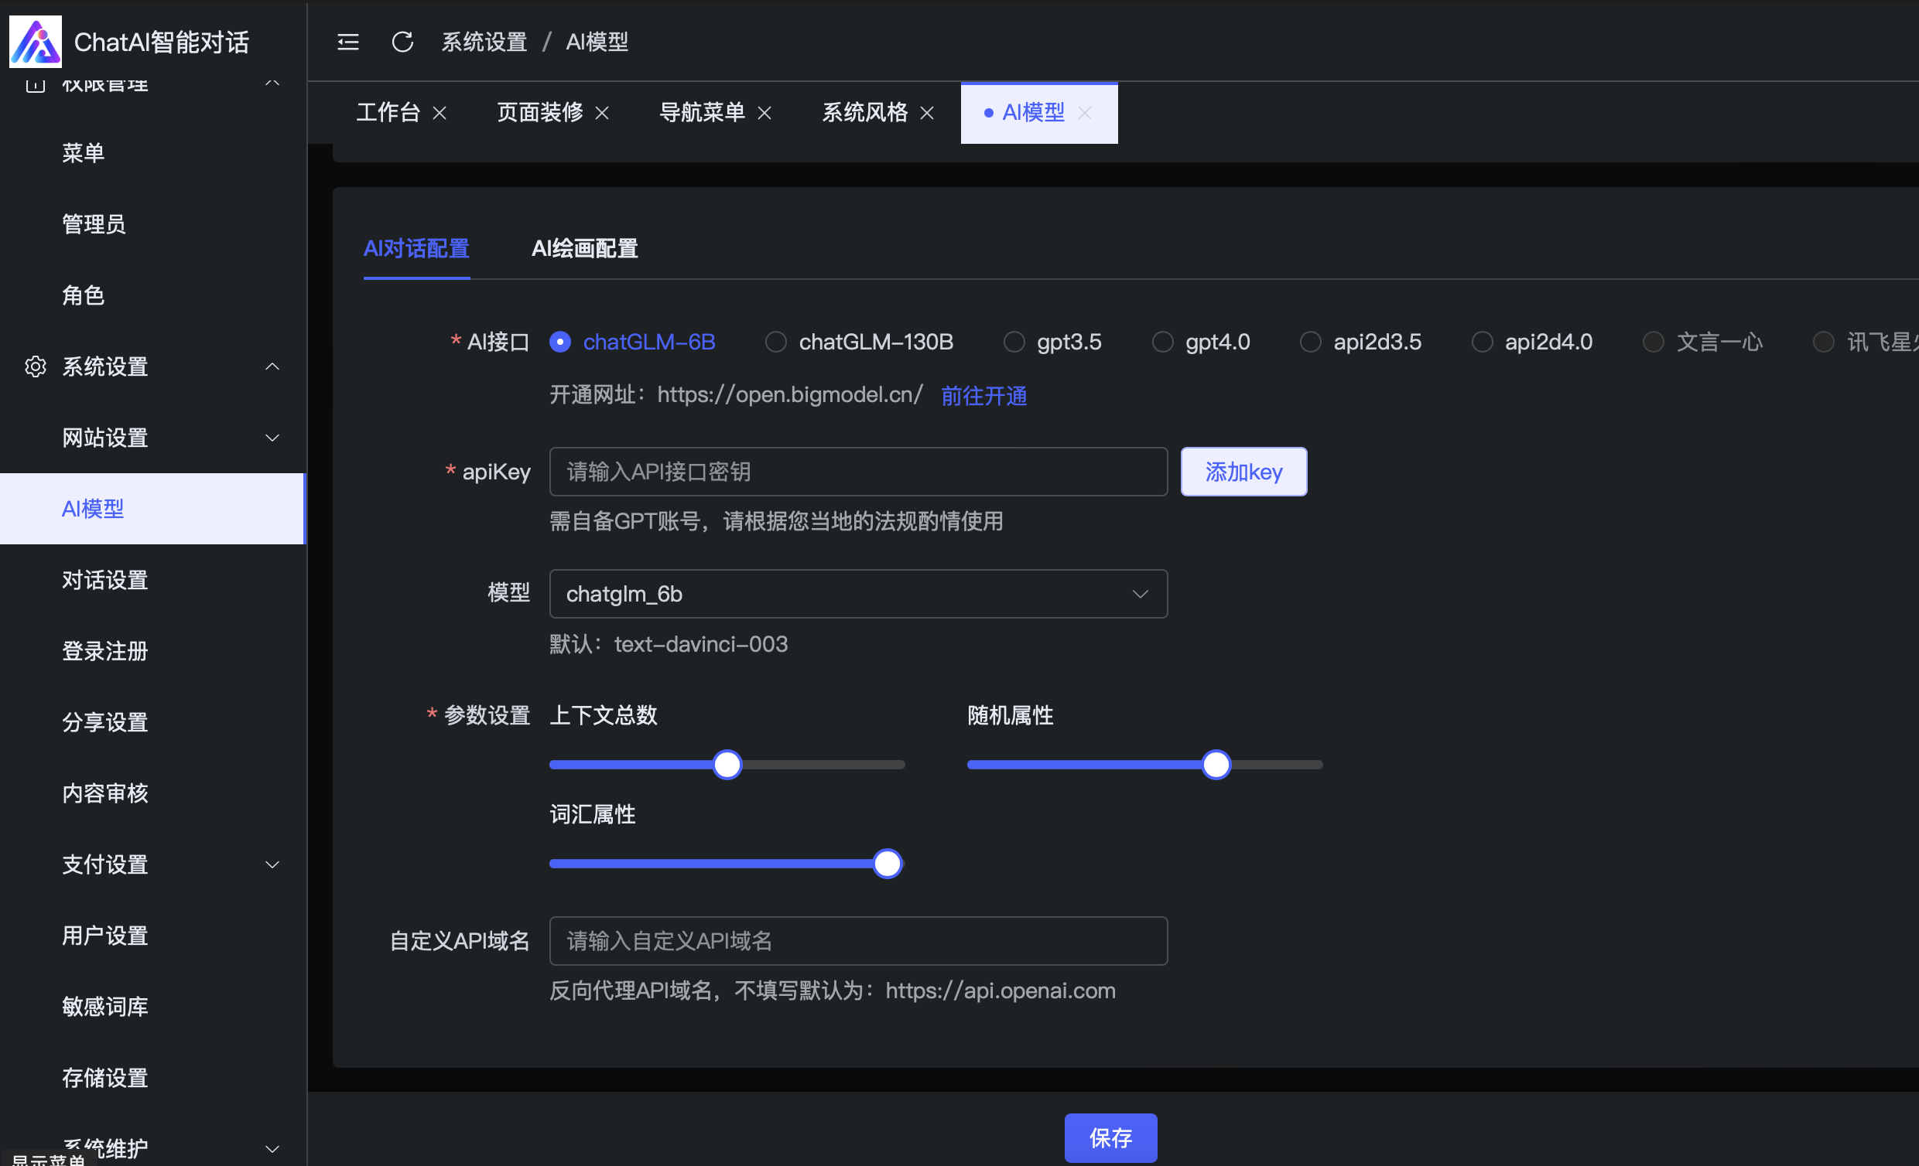Select the gpt4.0 interface option

pyautogui.click(x=1162, y=342)
